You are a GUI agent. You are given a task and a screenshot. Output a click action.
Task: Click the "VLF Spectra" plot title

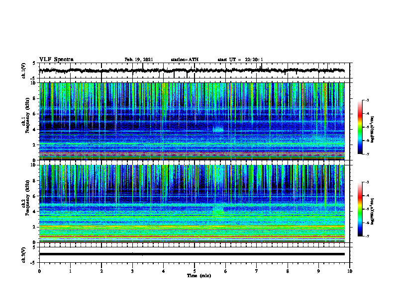tap(56, 60)
